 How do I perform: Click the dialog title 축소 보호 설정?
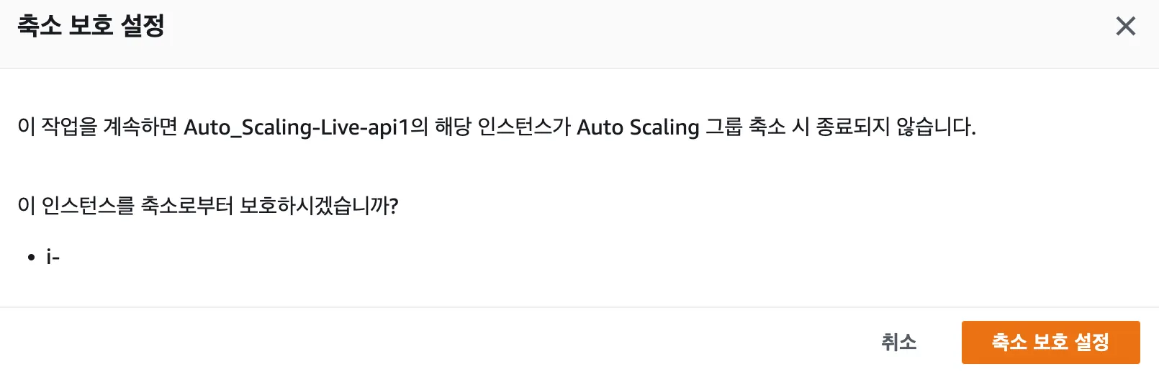[x=91, y=26]
